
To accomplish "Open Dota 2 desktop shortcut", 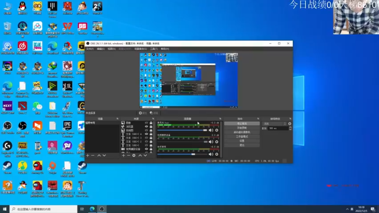I will (x=22, y=108).
